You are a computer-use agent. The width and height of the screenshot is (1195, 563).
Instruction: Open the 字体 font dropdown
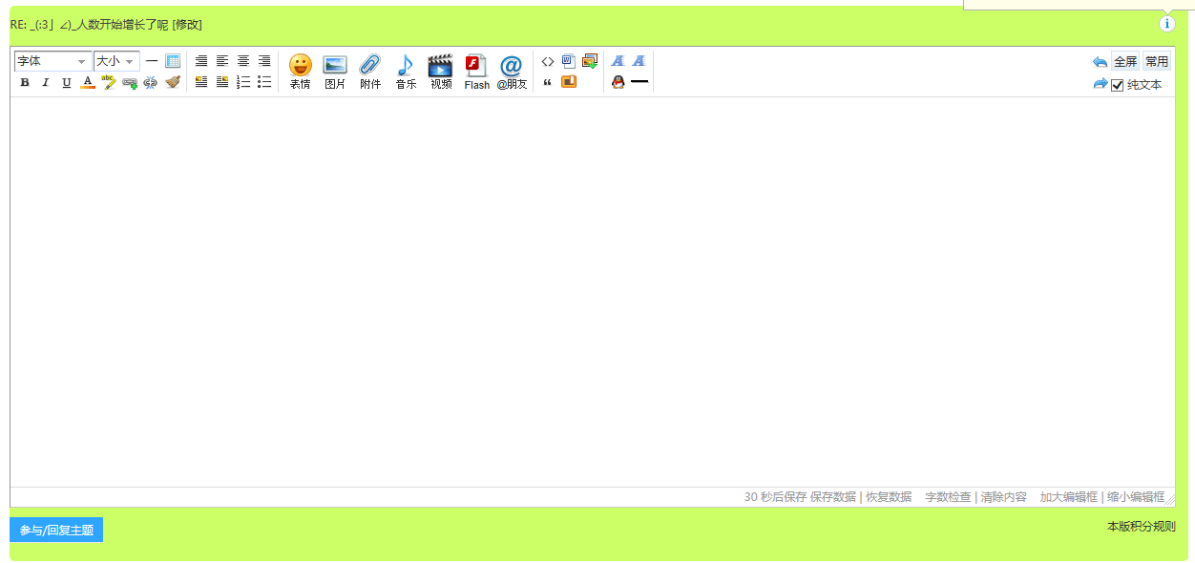click(53, 61)
